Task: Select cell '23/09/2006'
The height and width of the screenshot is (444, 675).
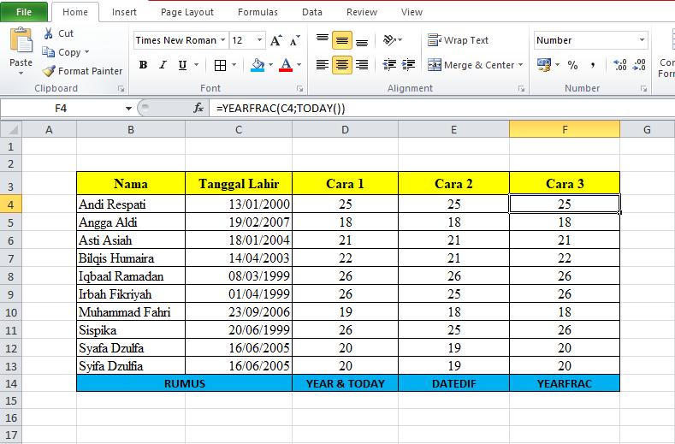Action: point(239,311)
